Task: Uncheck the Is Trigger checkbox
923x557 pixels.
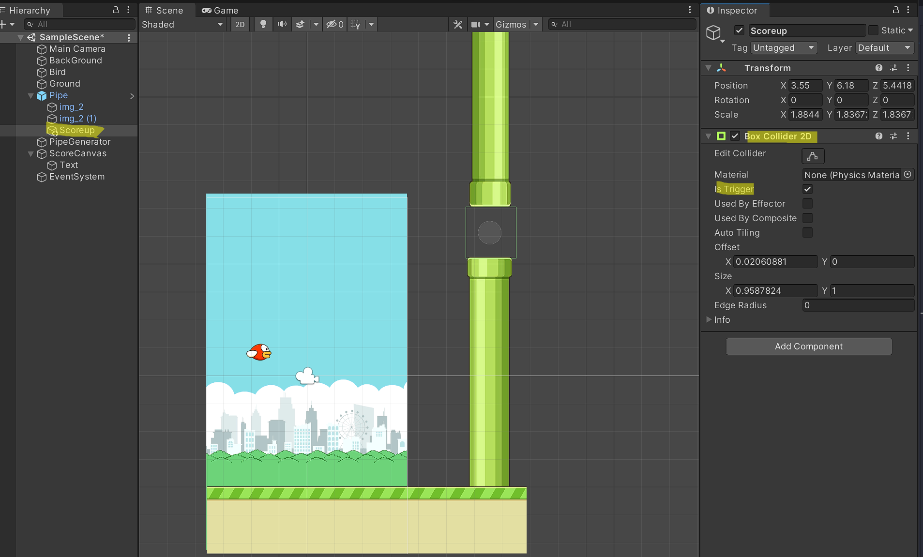Action: (807, 189)
